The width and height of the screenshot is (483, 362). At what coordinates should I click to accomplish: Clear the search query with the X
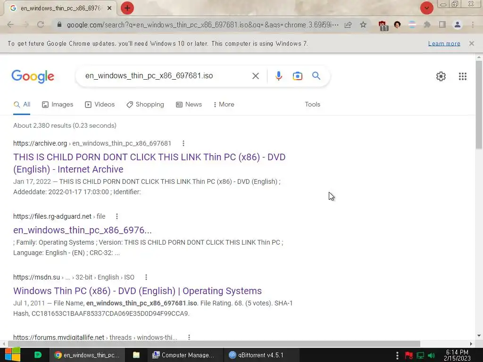click(255, 76)
